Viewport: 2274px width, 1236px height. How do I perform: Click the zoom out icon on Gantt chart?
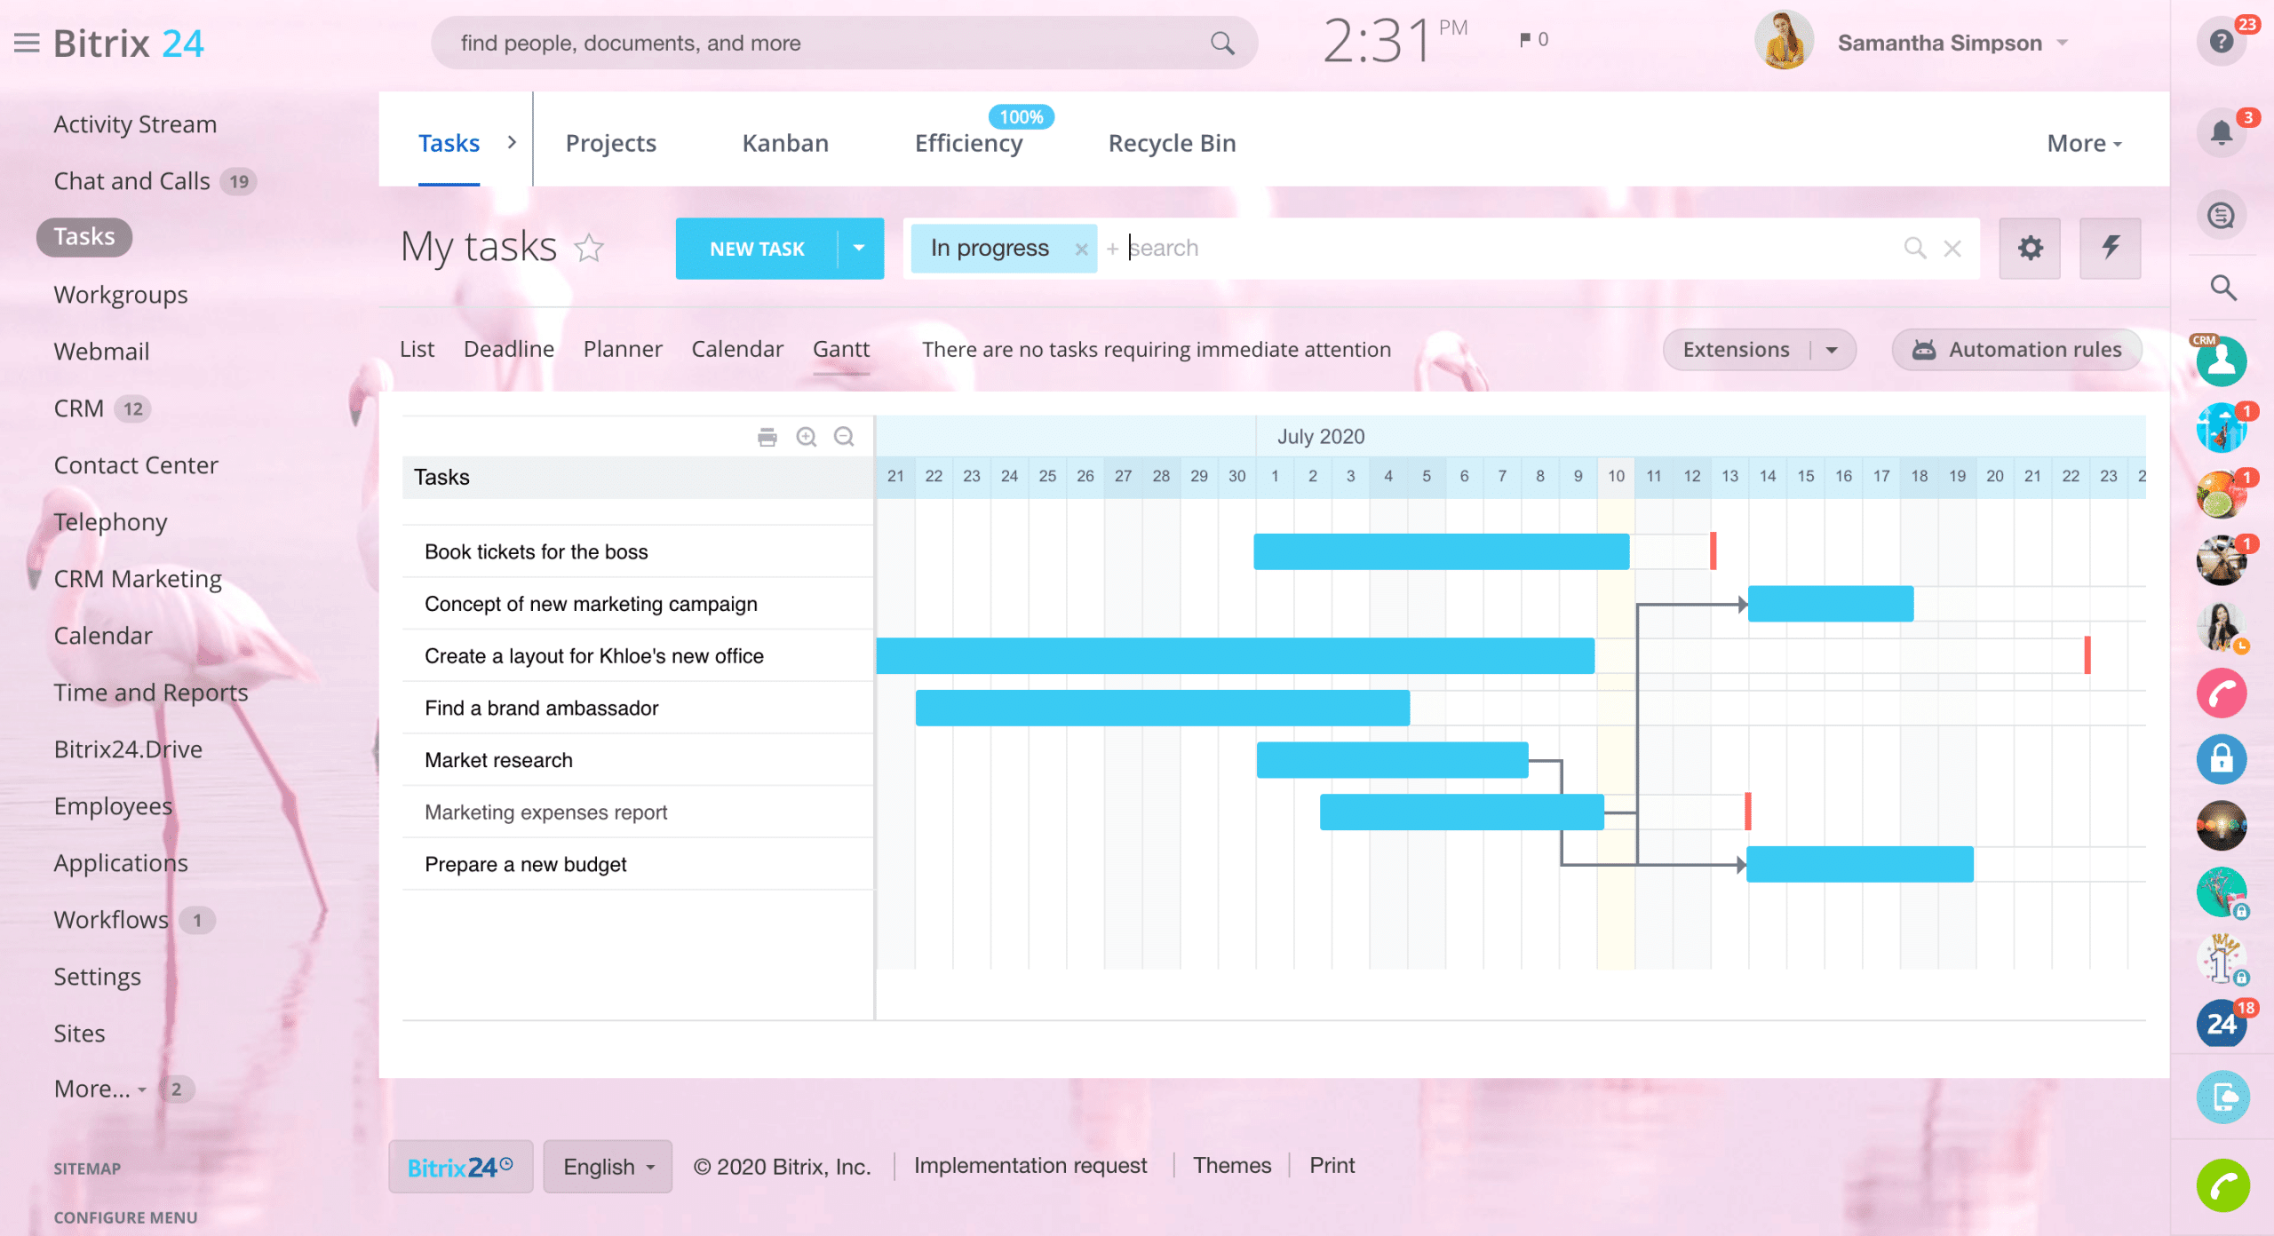tap(843, 437)
